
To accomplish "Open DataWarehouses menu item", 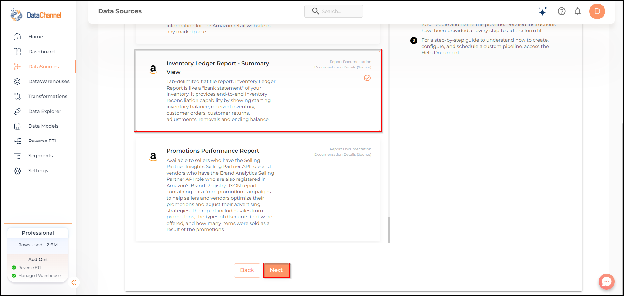I will point(49,81).
